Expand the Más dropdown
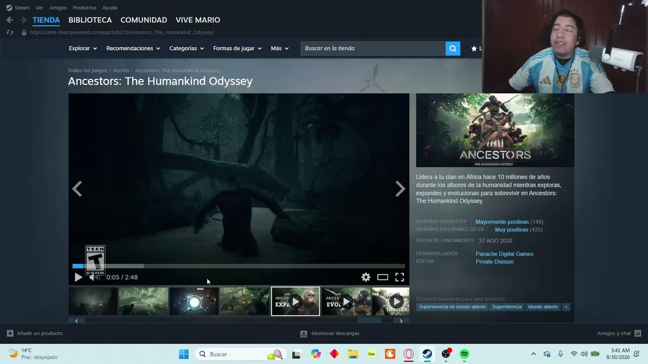Image resolution: width=648 pixels, height=364 pixels. (280, 49)
